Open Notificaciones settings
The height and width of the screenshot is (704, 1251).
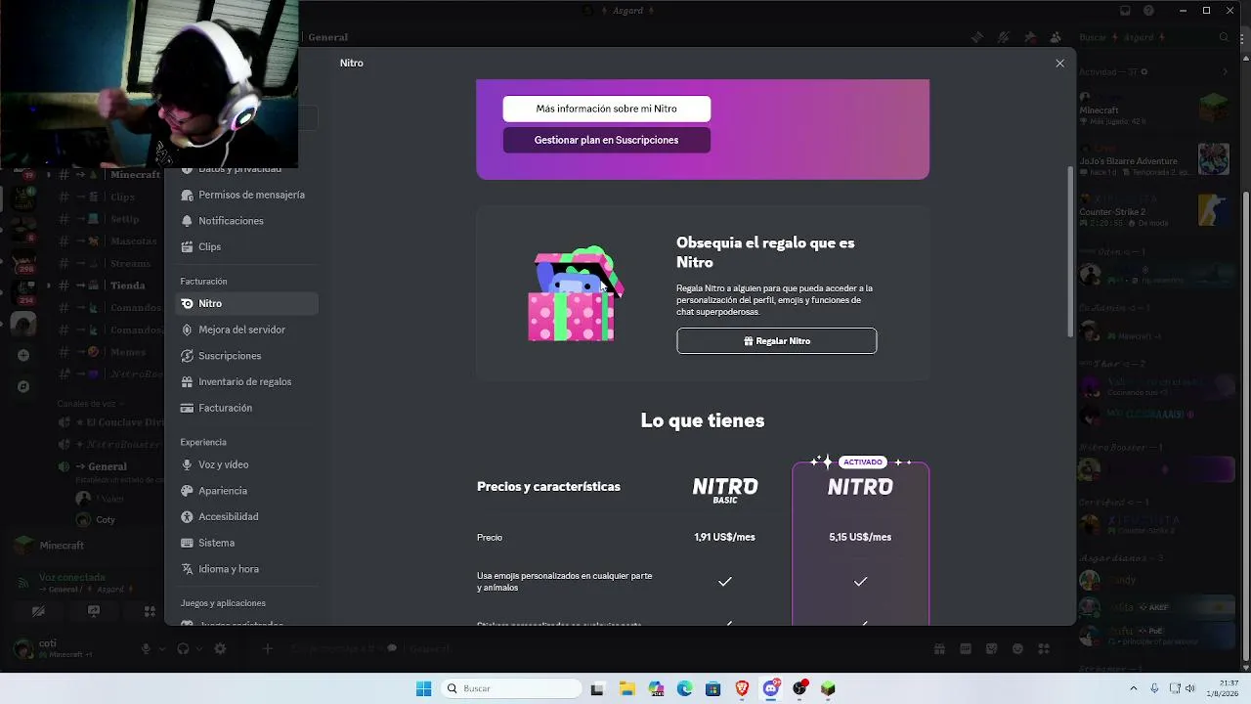[246, 221]
